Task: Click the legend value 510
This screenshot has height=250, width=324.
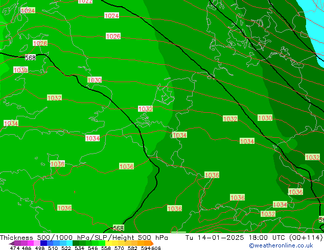Action: click(x=53, y=248)
